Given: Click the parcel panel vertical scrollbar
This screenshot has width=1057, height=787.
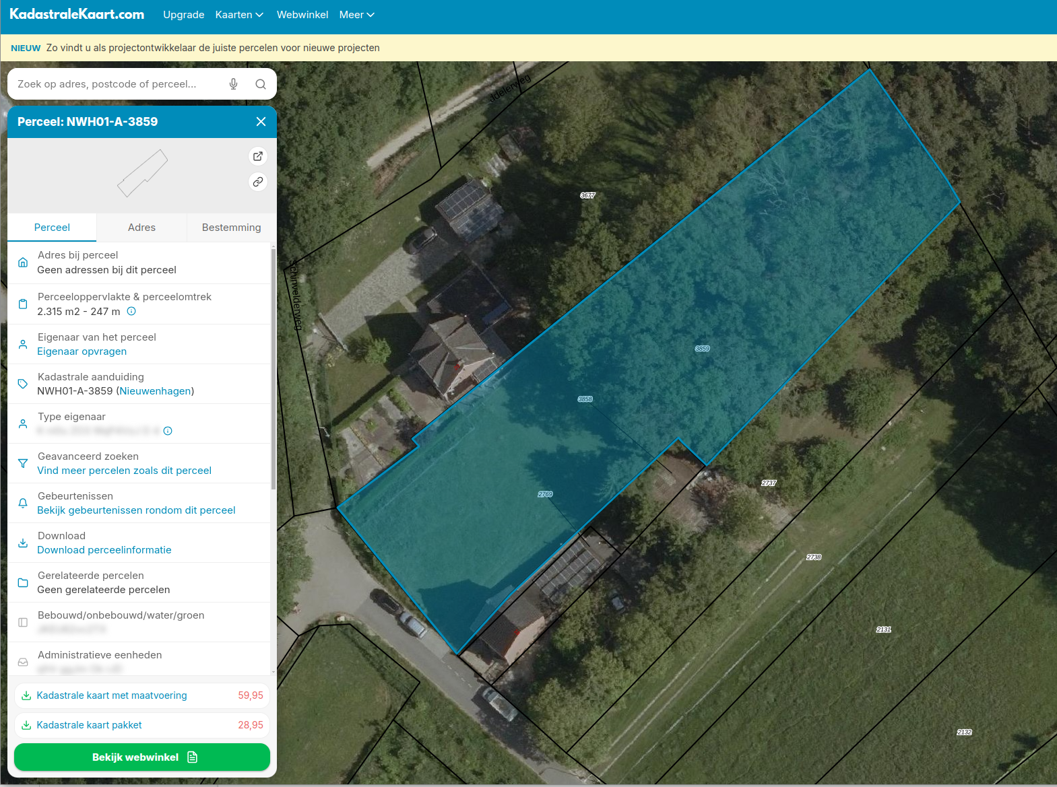Looking at the screenshot, I should click(x=273, y=370).
